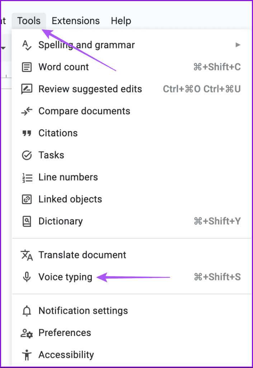The image size is (253, 368).
Task: Click the Linked objects icon
Action: tap(27, 199)
